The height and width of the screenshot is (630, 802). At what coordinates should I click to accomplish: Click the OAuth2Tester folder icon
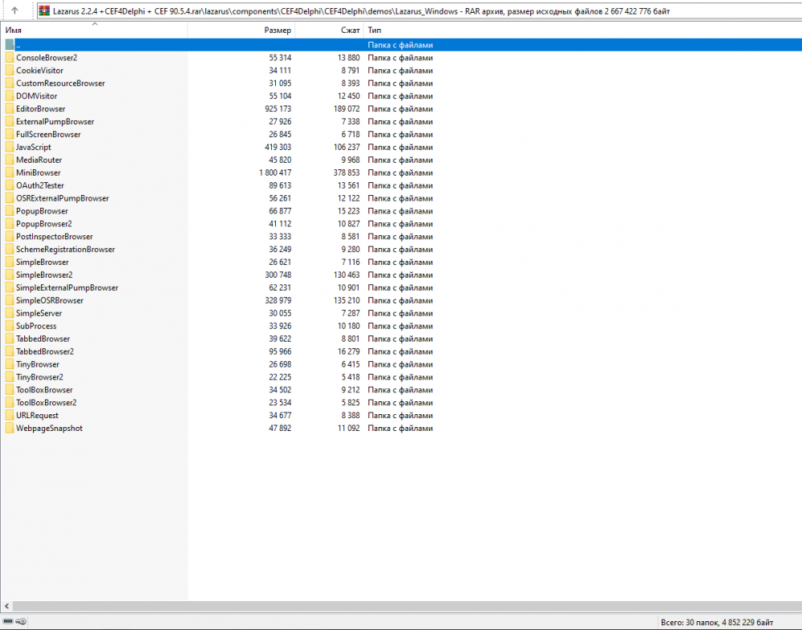coord(10,185)
